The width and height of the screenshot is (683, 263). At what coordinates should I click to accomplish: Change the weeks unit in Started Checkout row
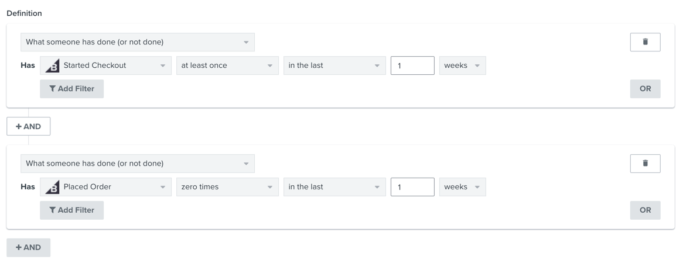[x=462, y=65]
